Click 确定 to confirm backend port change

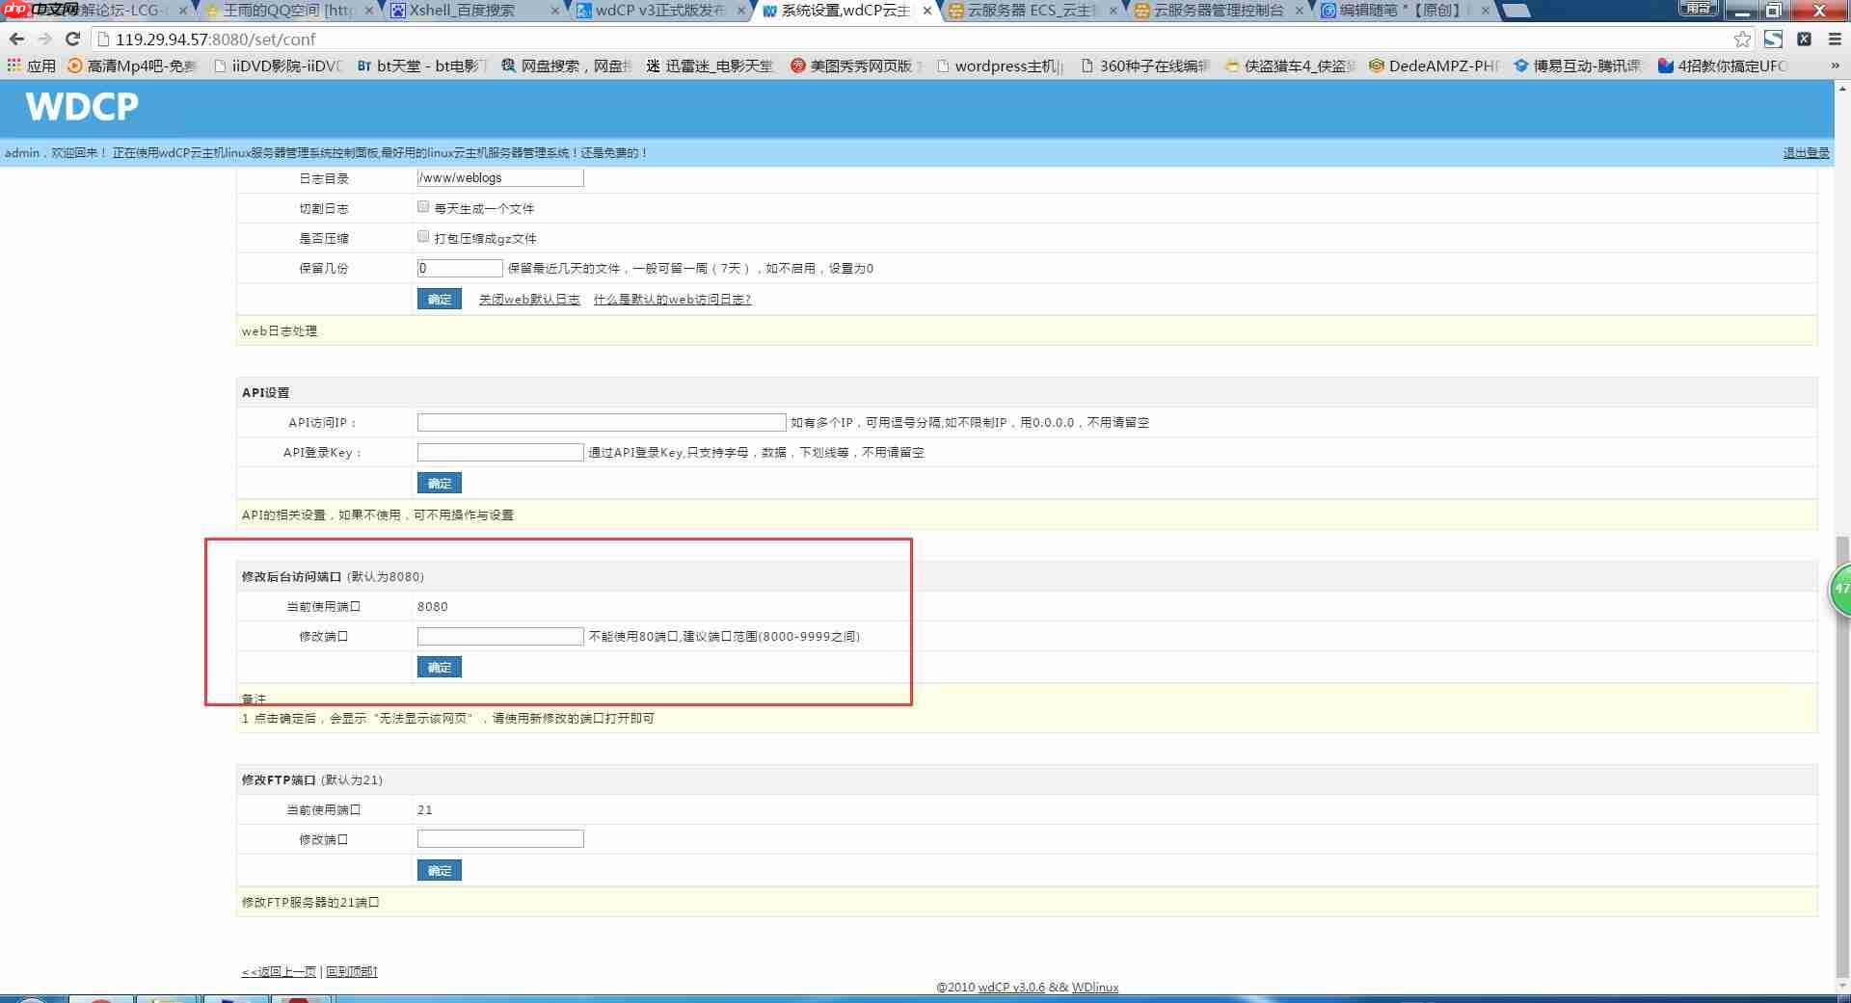click(x=439, y=667)
